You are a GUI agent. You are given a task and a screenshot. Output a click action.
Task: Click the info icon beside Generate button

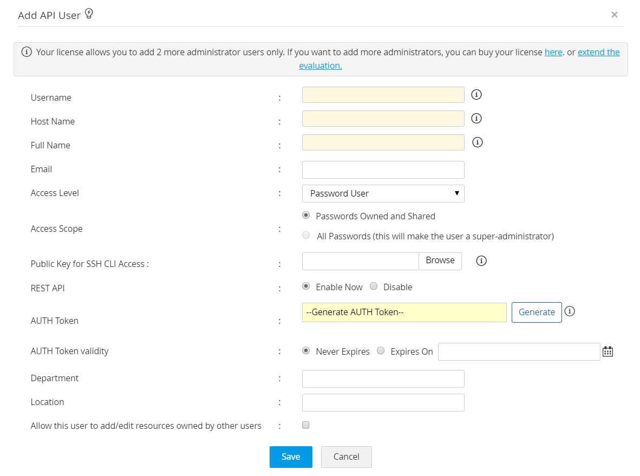[569, 311]
